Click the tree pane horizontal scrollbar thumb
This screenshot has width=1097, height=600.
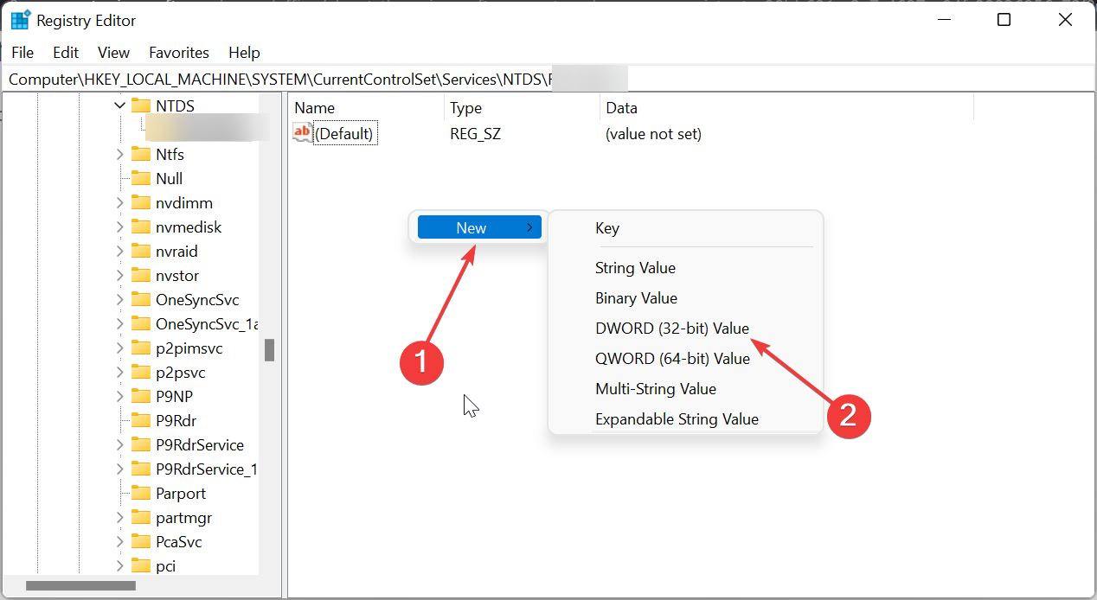[80, 585]
